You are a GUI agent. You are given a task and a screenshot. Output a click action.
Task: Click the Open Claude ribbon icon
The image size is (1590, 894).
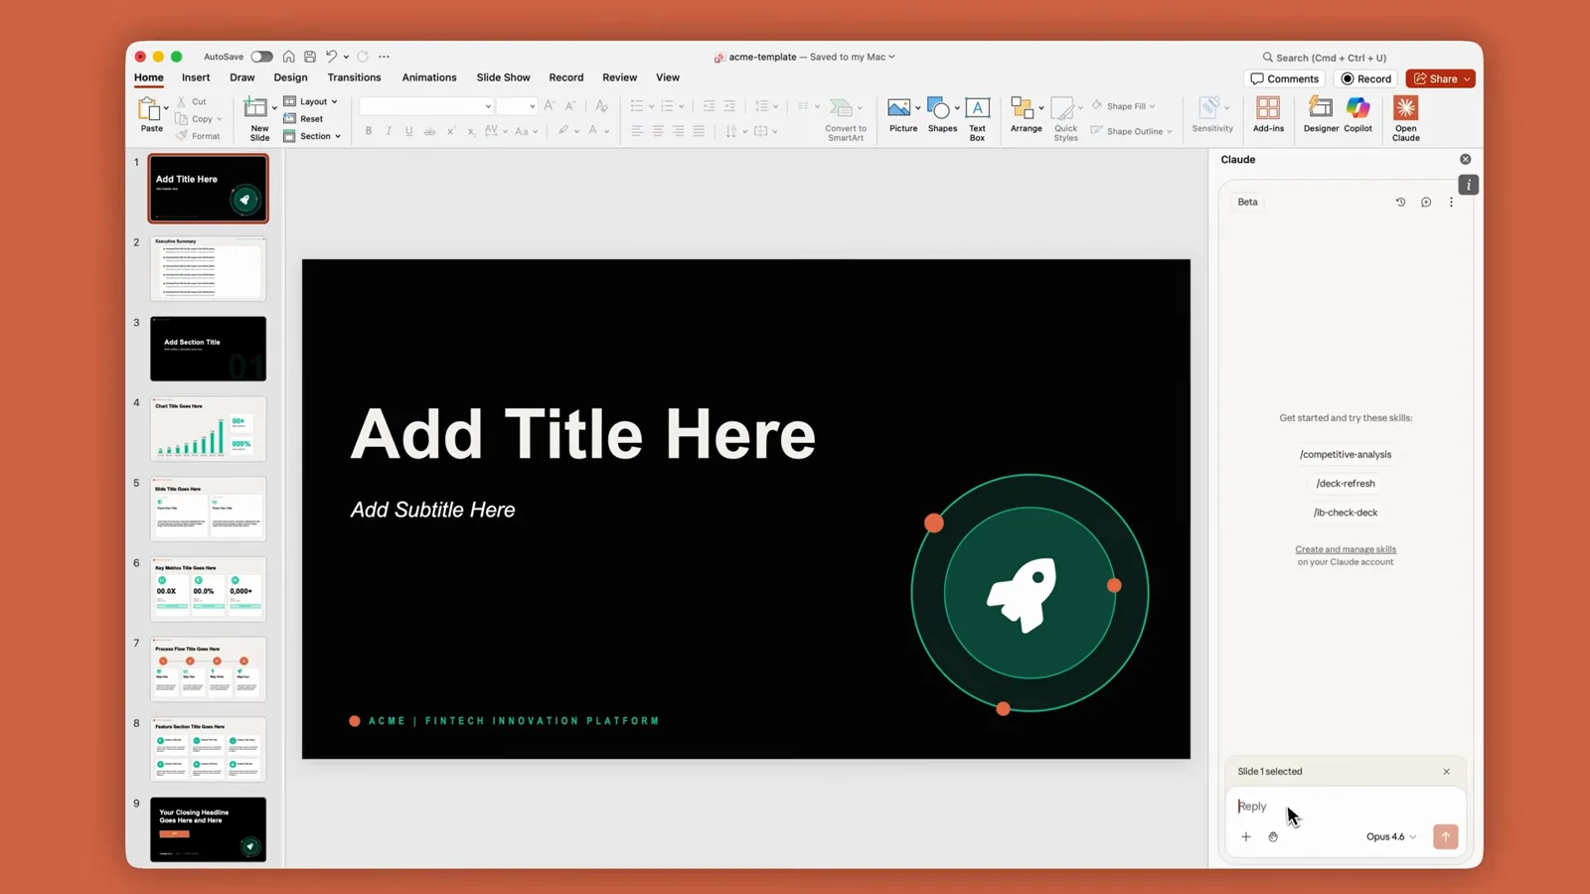(x=1405, y=118)
